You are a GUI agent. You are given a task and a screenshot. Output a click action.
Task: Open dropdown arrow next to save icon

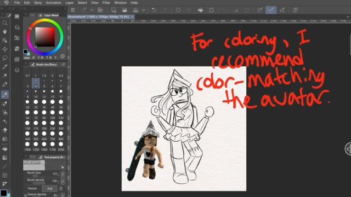144,10
